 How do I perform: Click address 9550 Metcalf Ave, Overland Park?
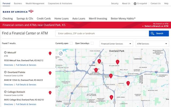24,60
